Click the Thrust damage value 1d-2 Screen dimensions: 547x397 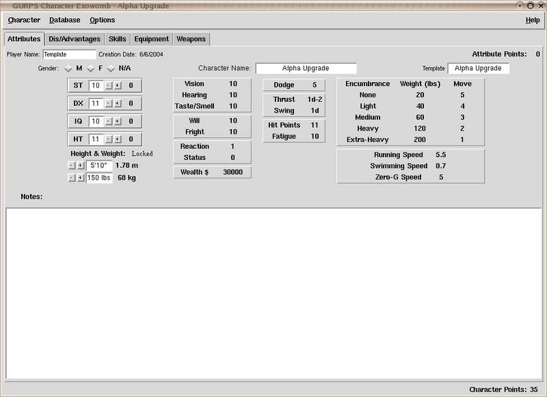point(315,100)
